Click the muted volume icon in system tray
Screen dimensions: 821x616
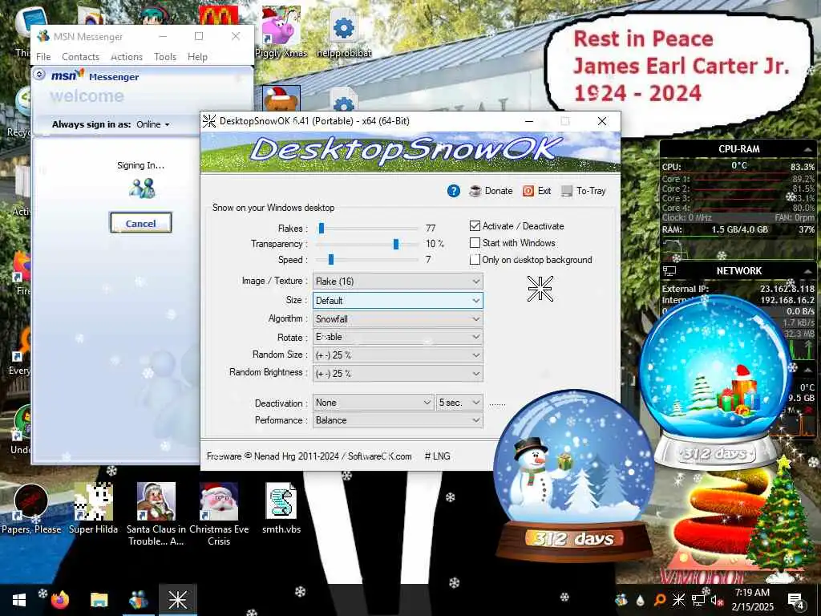click(716, 600)
